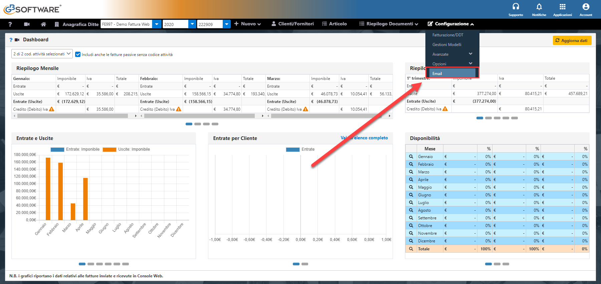The image size is (601, 284).
Task: Select Email menu entry
Action: click(452, 73)
